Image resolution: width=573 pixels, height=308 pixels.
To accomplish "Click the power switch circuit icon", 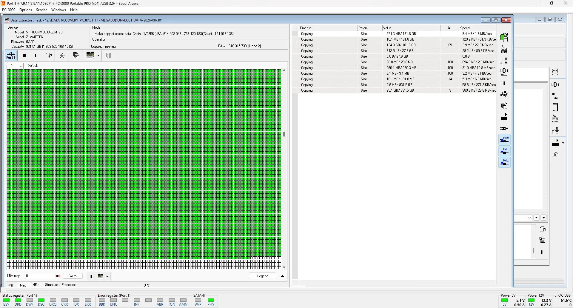I will point(504,61).
